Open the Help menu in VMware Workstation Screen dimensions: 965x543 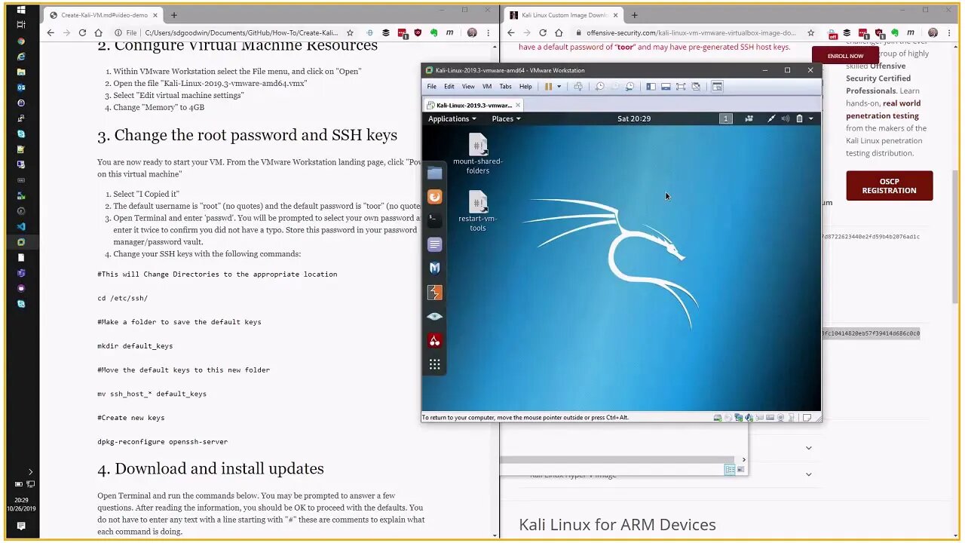[x=525, y=87]
